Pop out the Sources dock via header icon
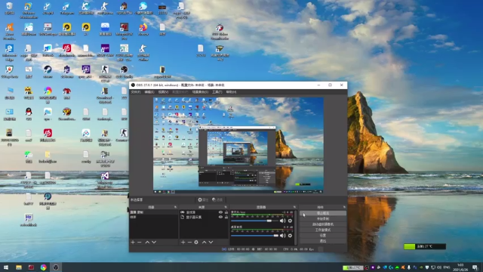This screenshot has height=272, width=483. 226,207
